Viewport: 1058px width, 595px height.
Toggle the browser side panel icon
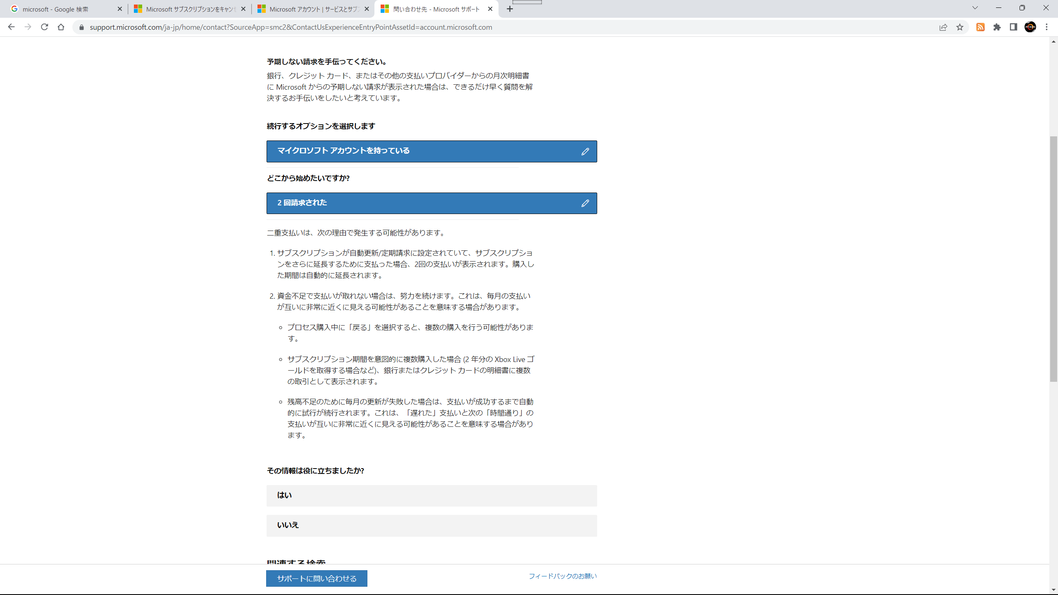1013,27
